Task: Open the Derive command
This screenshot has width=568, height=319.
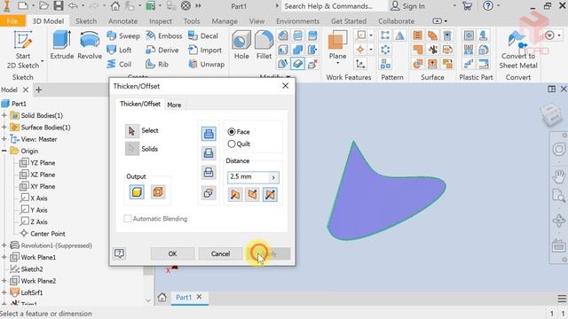Action: tap(162, 50)
